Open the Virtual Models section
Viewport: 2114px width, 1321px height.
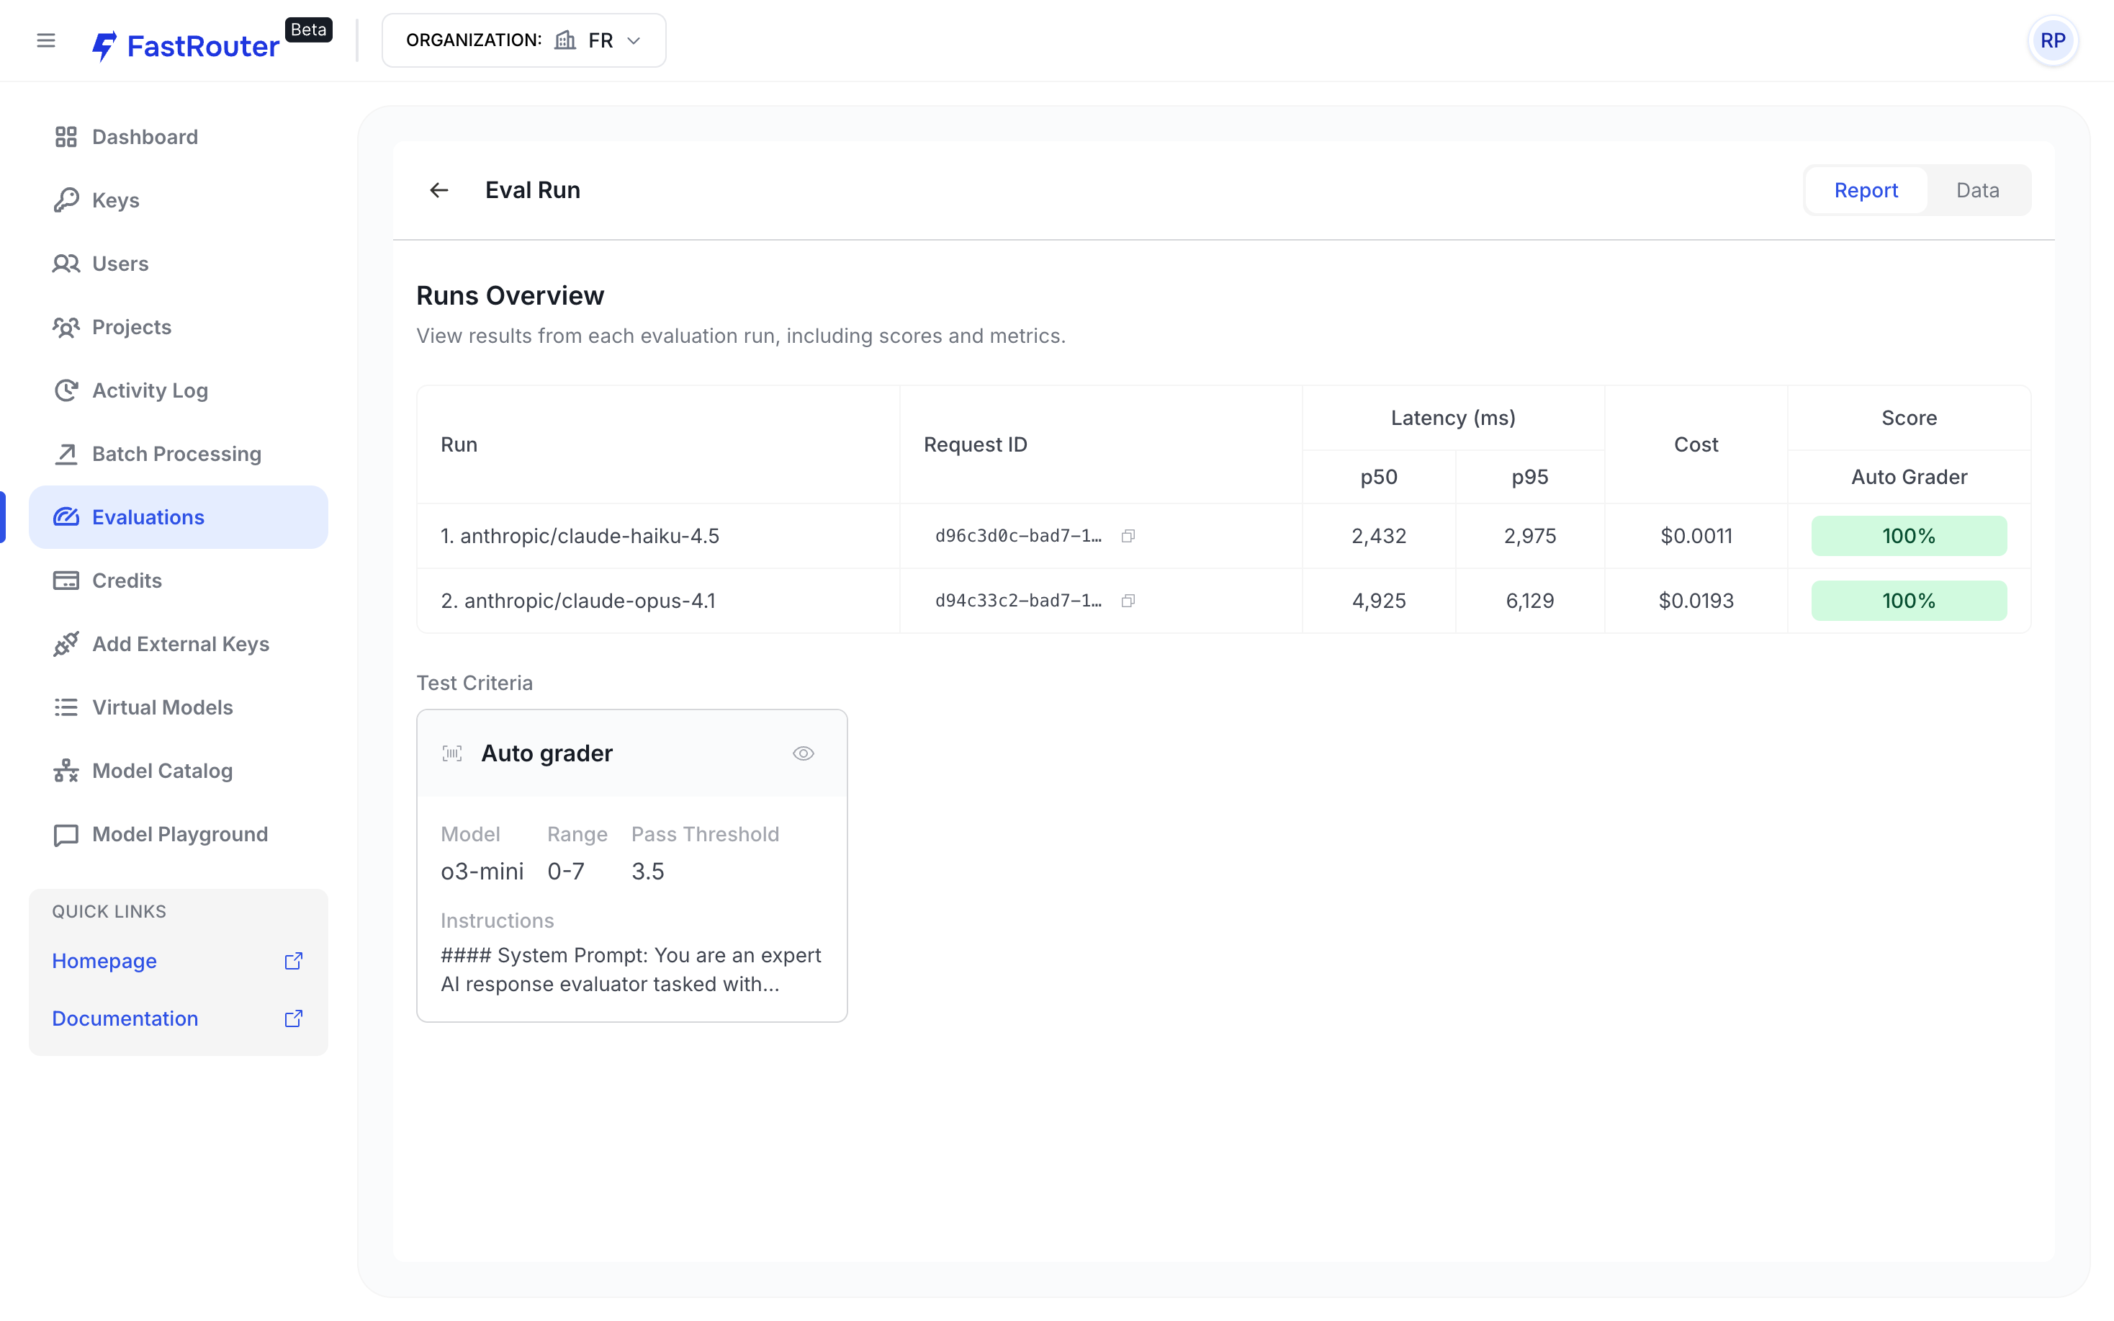pos(161,707)
